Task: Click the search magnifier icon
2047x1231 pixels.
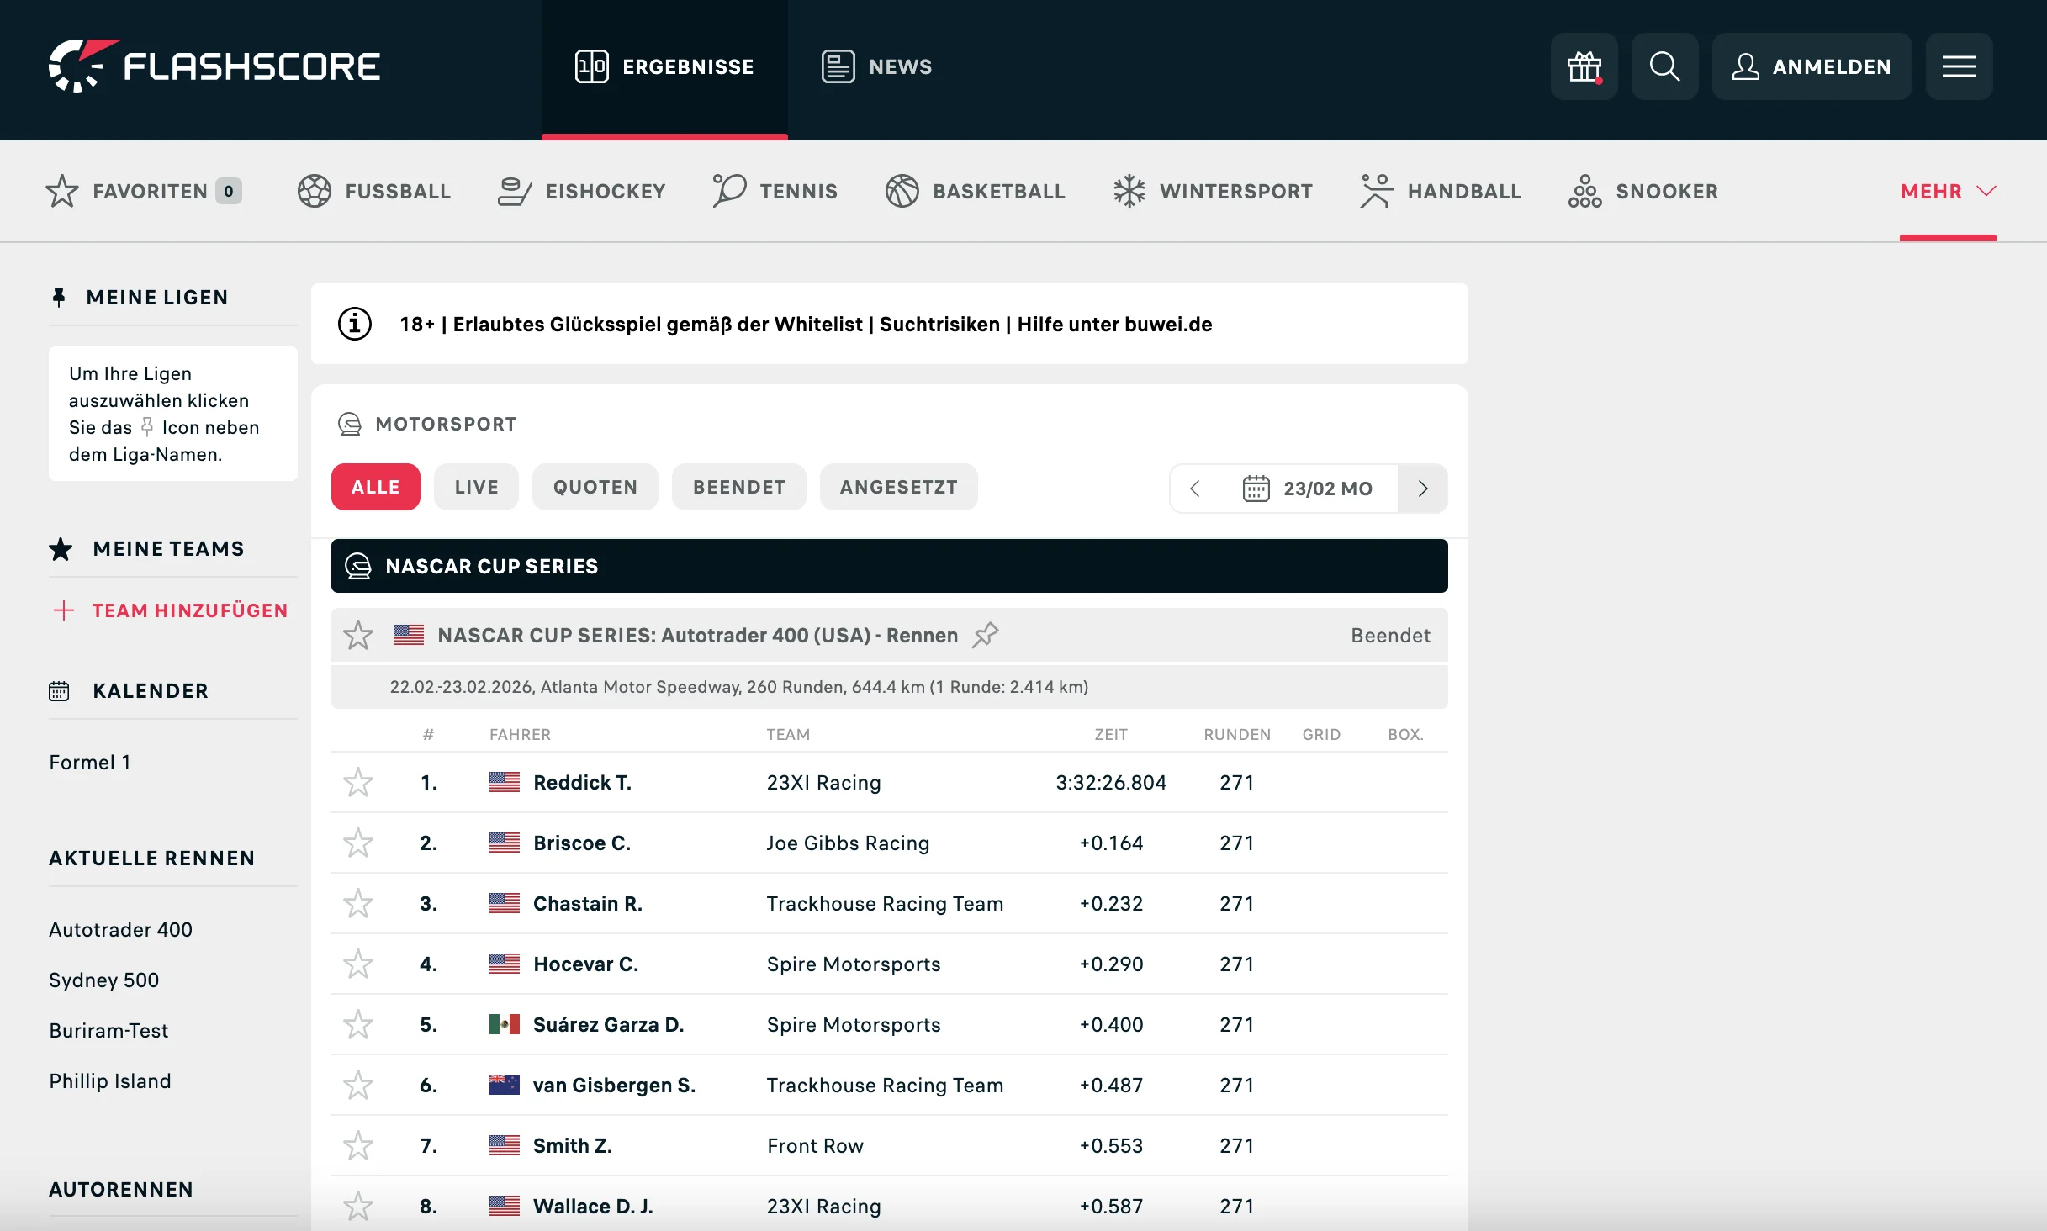Action: [x=1664, y=66]
